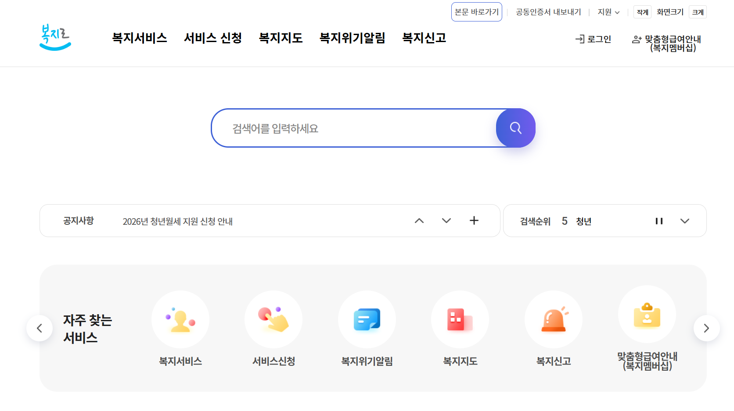
Task: Click the 로그인 link text
Action: 599,39
